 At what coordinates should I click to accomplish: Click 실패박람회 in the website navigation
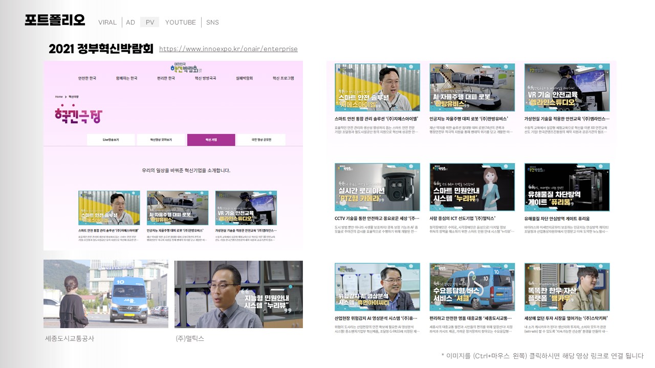pos(244,78)
